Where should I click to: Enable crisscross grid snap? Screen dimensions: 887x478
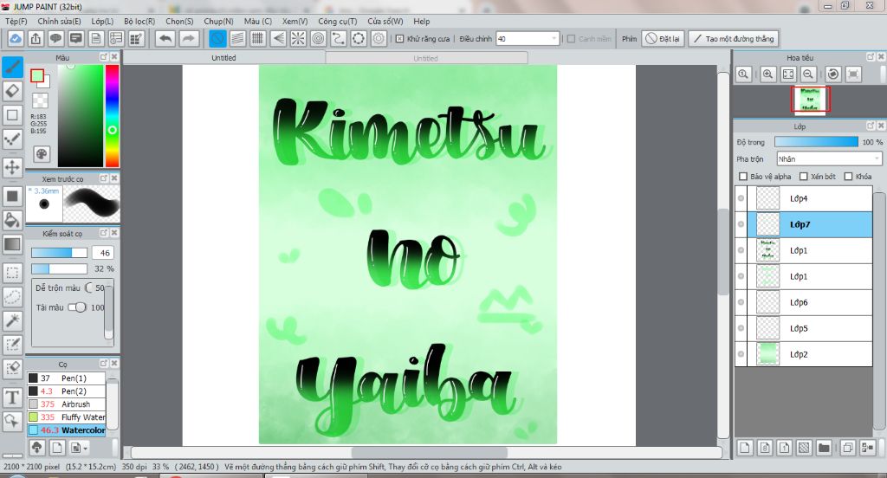pyautogui.click(x=258, y=38)
